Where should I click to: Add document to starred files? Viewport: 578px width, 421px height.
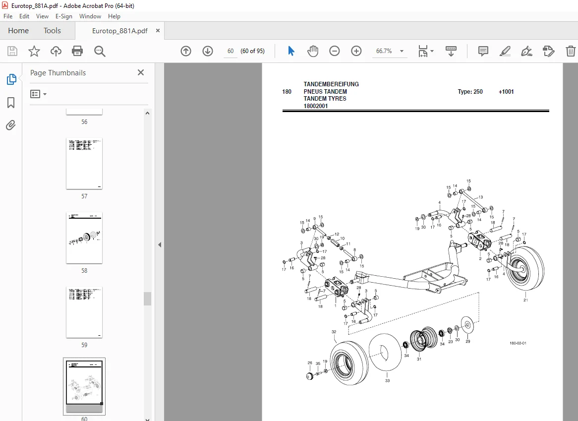34,51
